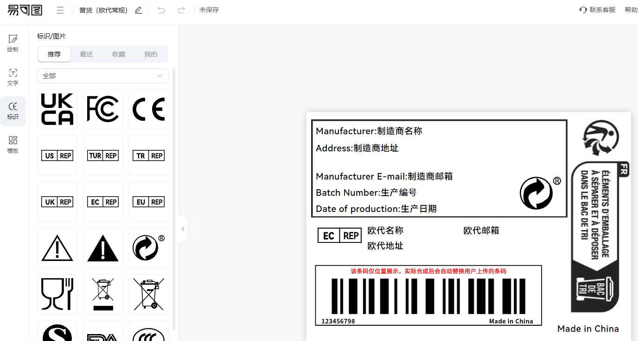Insert the TR REP symbol
Screen dimensions: 638x341
click(148, 155)
